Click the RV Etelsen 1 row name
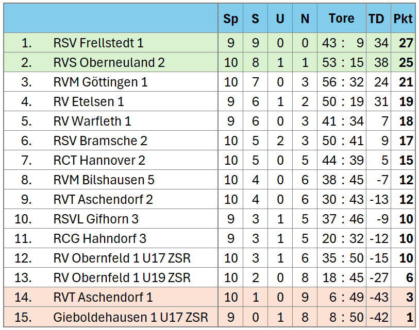 [x=89, y=102]
